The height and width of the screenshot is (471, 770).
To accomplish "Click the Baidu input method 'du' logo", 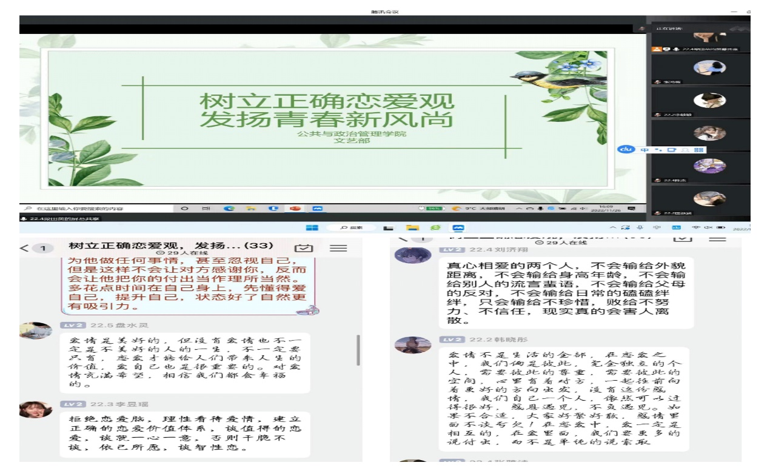I will 625,149.
